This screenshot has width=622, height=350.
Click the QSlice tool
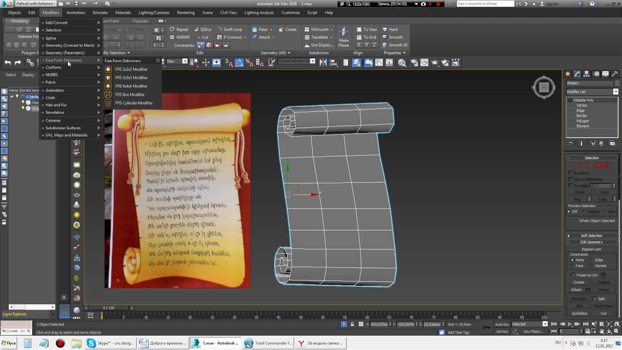(x=203, y=29)
